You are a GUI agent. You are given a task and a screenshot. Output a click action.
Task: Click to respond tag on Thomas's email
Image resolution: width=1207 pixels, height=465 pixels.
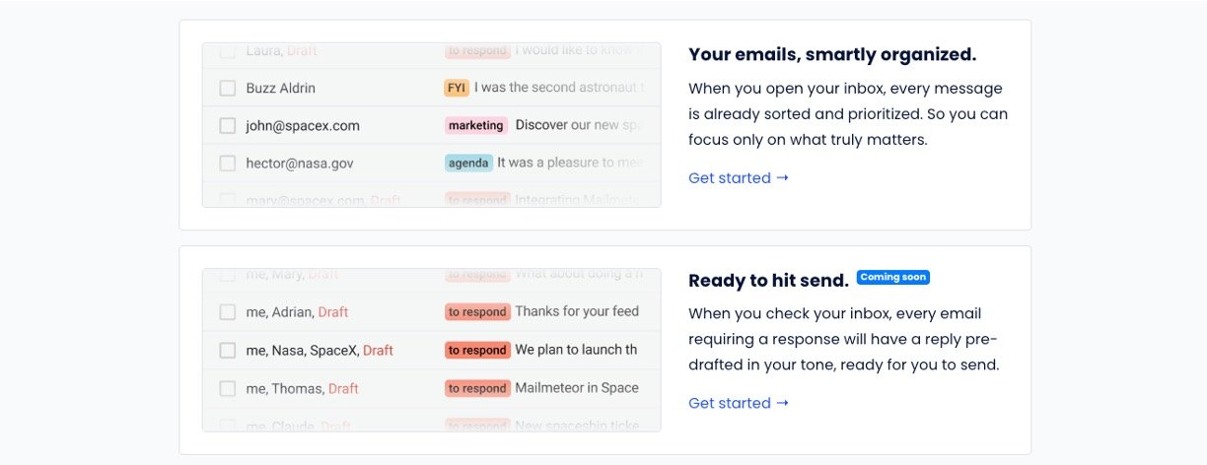coord(477,389)
